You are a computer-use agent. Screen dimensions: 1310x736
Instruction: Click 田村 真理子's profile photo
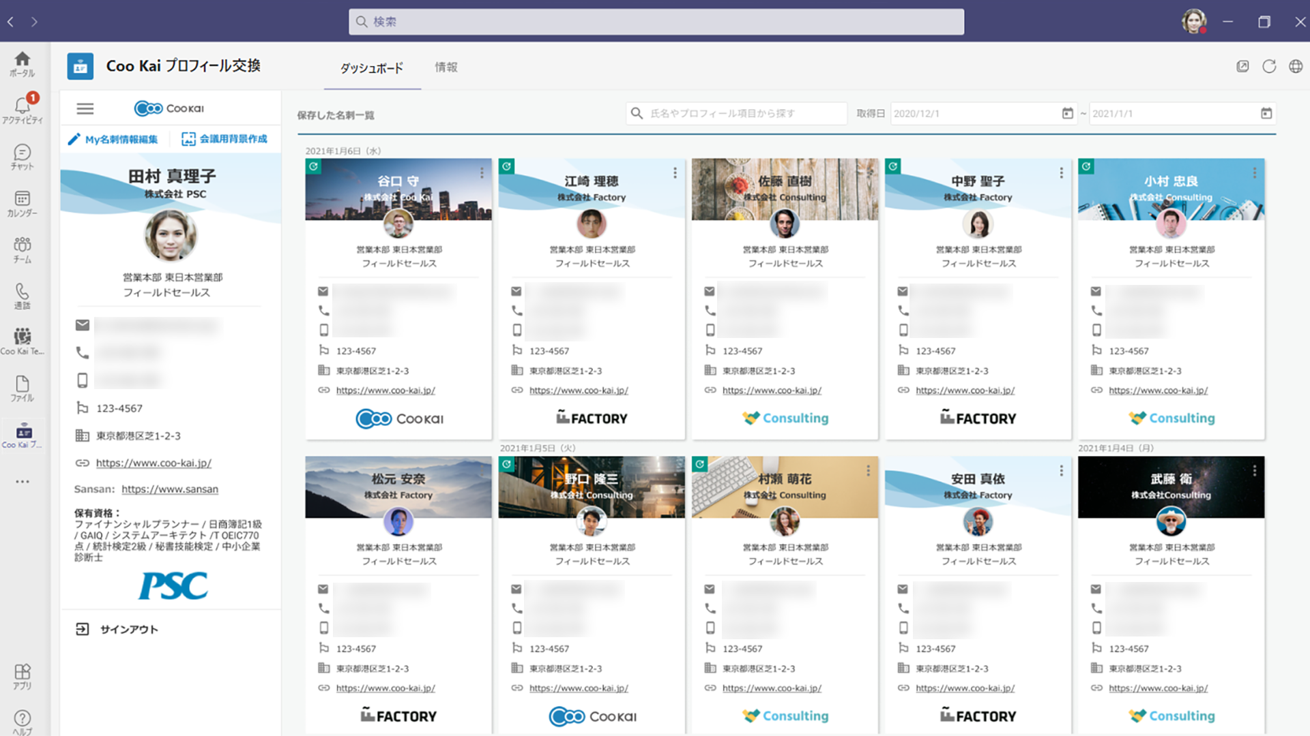tap(171, 236)
